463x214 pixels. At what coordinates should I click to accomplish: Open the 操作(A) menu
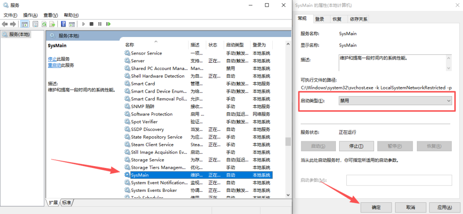pyautogui.click(x=30, y=15)
